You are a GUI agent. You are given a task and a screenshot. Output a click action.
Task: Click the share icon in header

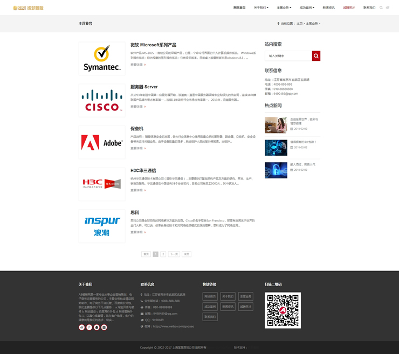(388, 8)
